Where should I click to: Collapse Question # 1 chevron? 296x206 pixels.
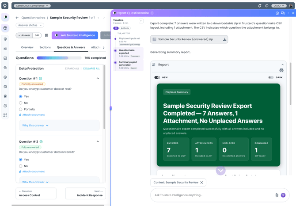[98, 78]
